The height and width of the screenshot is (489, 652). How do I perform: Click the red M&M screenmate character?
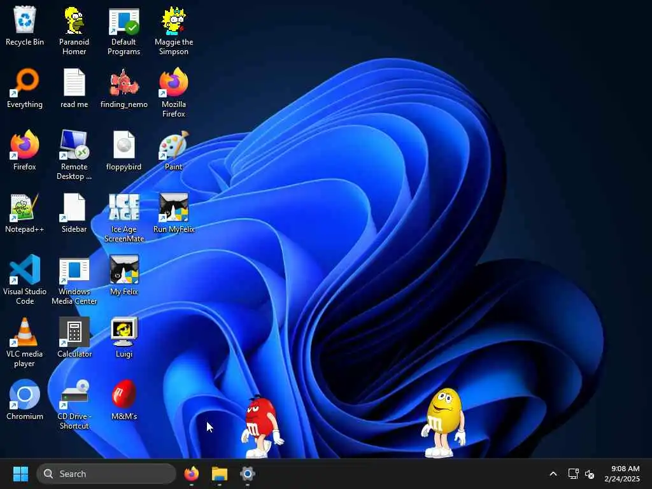(x=261, y=427)
